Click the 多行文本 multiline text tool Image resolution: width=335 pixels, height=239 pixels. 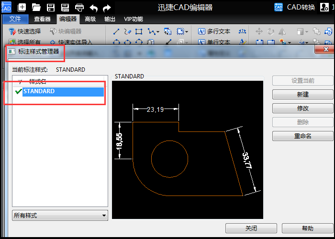(x=214, y=32)
